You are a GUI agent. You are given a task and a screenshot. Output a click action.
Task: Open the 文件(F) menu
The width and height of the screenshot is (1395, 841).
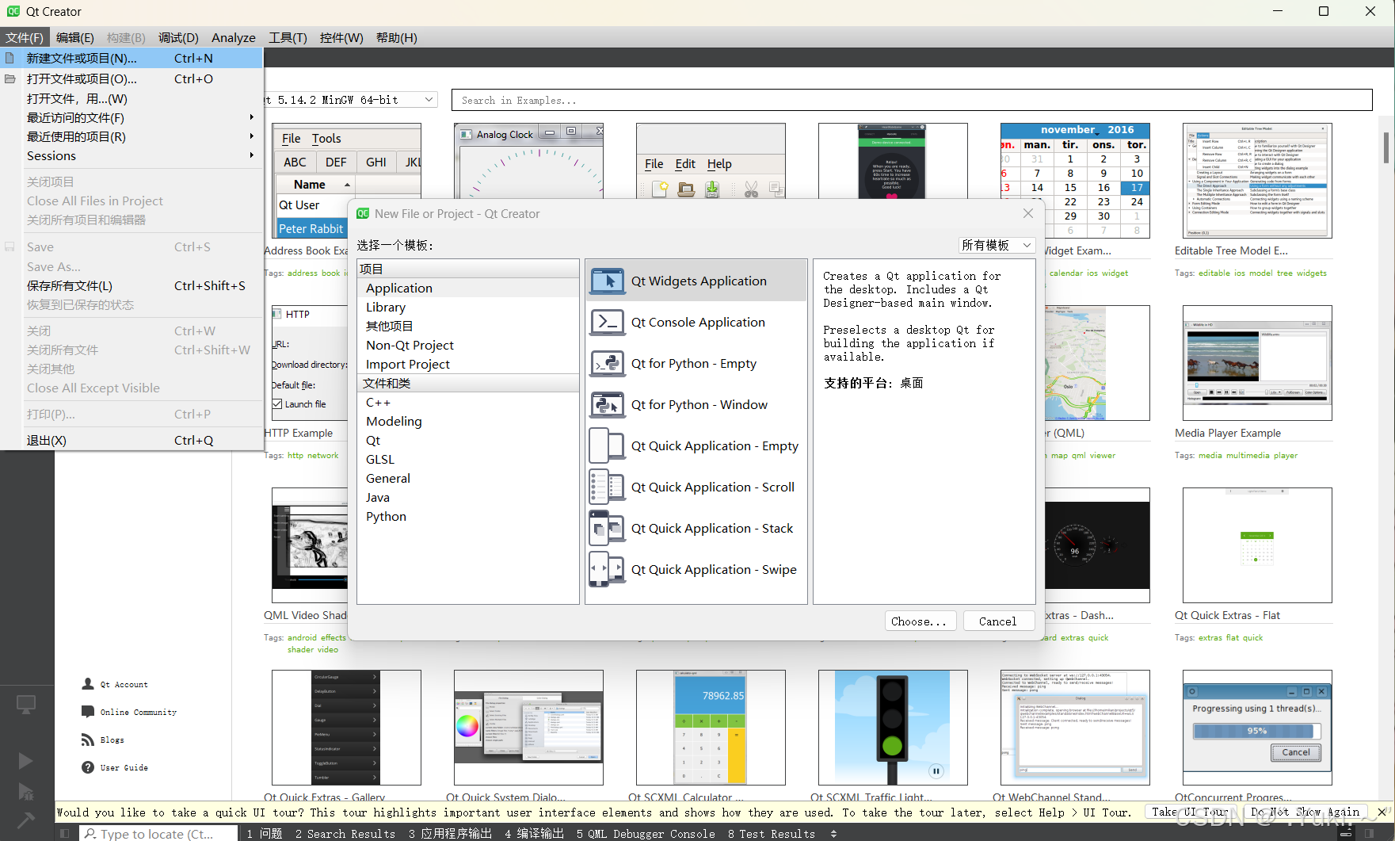tap(25, 37)
